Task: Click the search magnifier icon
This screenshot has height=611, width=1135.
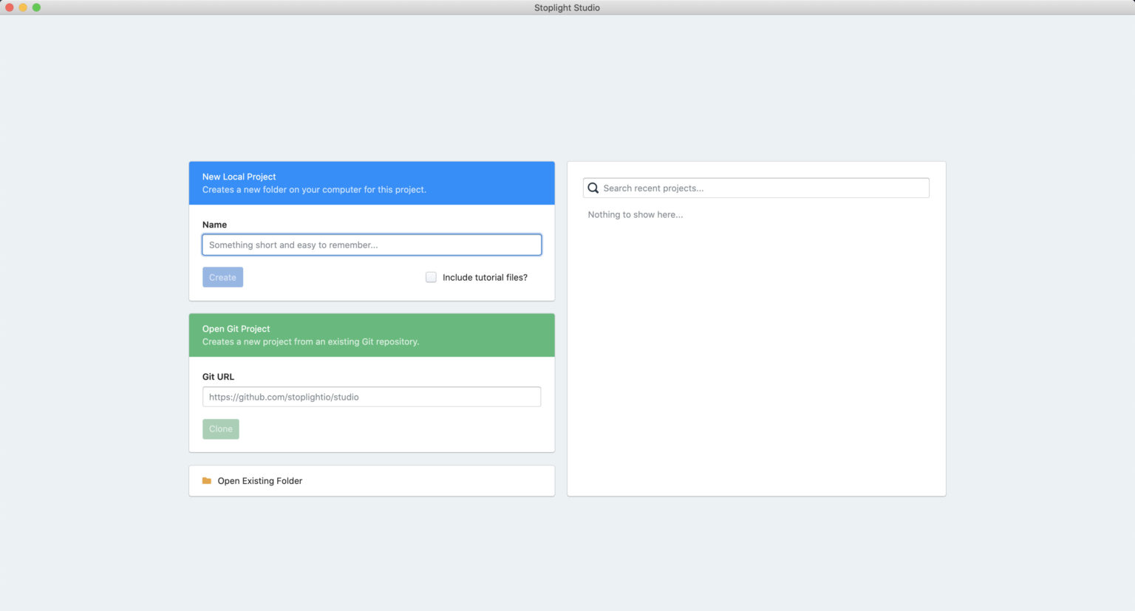Action: [x=593, y=188]
